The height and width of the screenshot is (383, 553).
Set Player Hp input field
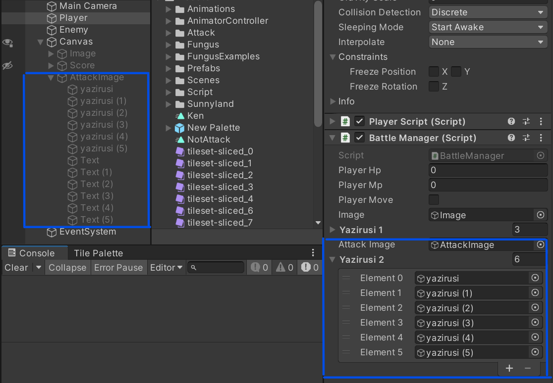coord(488,170)
